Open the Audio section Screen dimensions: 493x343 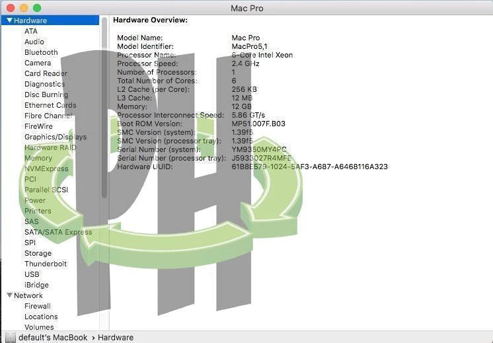pos(34,42)
